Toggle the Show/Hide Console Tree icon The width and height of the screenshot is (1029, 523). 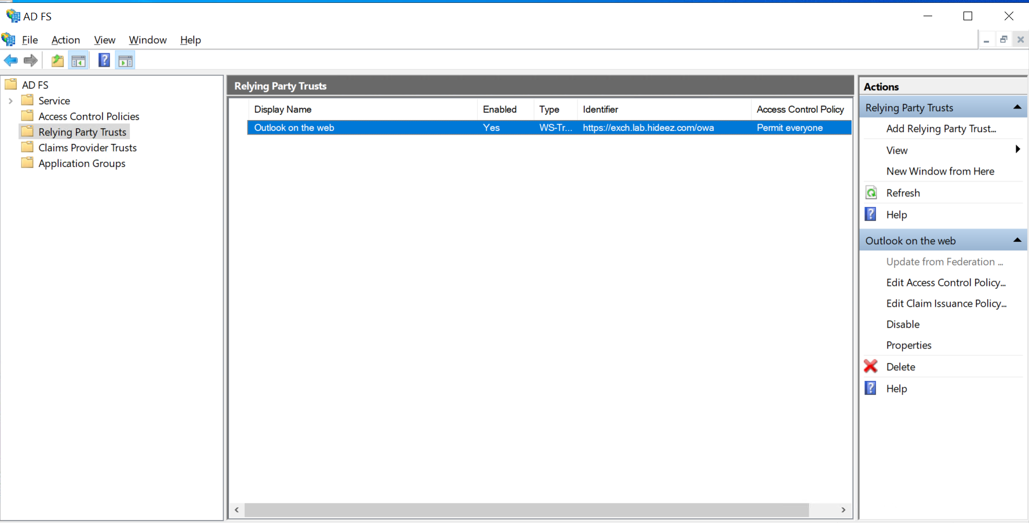(x=78, y=60)
